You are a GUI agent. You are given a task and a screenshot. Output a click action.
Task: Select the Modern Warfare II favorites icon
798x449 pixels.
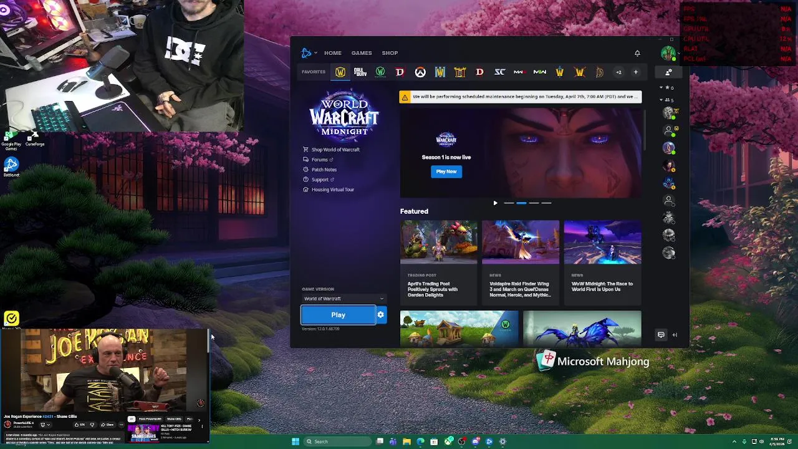point(540,72)
